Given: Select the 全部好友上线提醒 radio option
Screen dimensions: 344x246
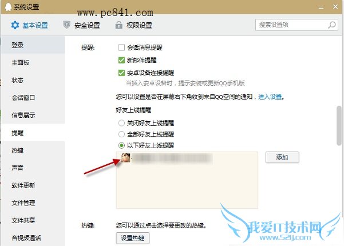Looking at the screenshot, I should click(121, 134).
